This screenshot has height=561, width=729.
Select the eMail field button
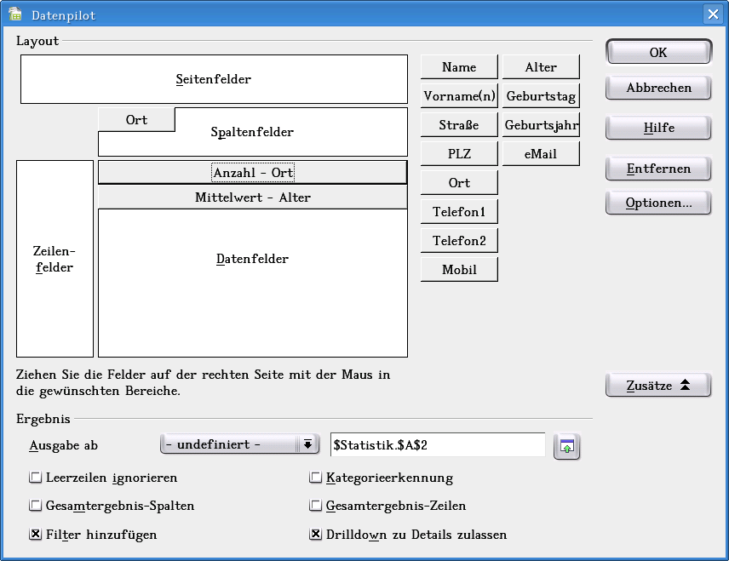point(540,153)
